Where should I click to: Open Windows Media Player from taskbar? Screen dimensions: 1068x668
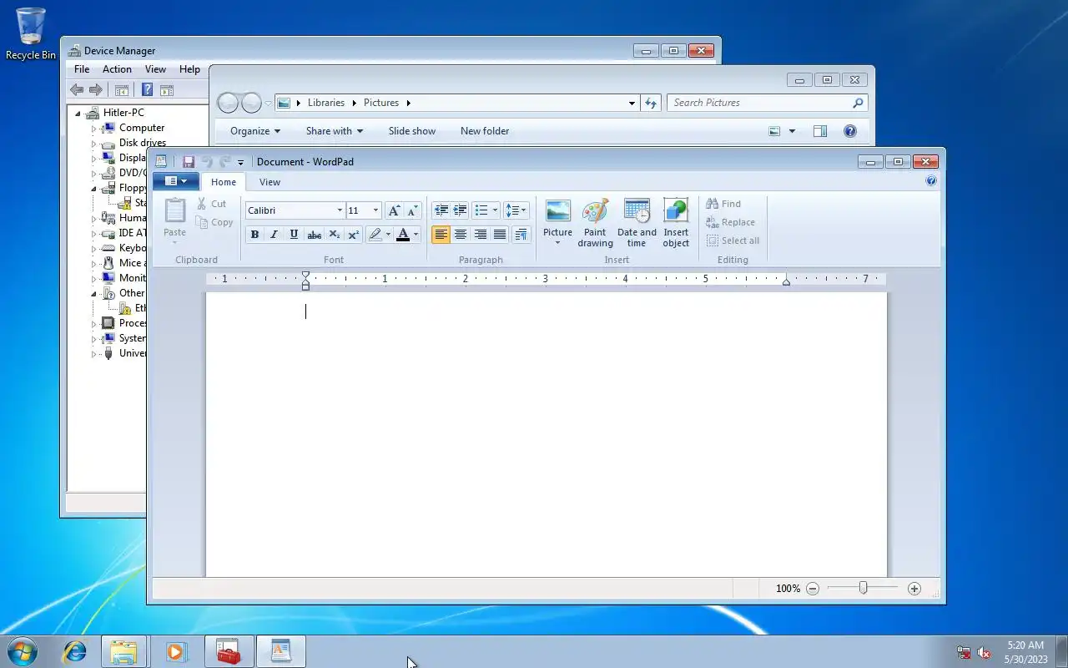coord(176,651)
